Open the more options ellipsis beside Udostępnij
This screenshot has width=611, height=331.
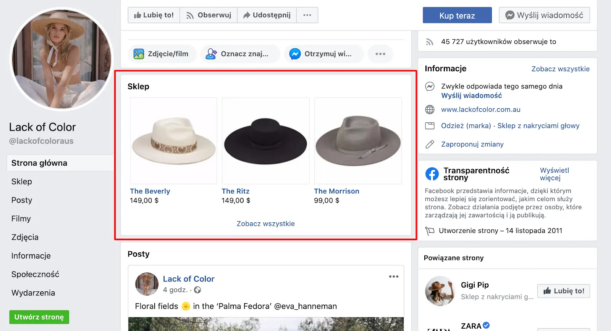coord(307,15)
